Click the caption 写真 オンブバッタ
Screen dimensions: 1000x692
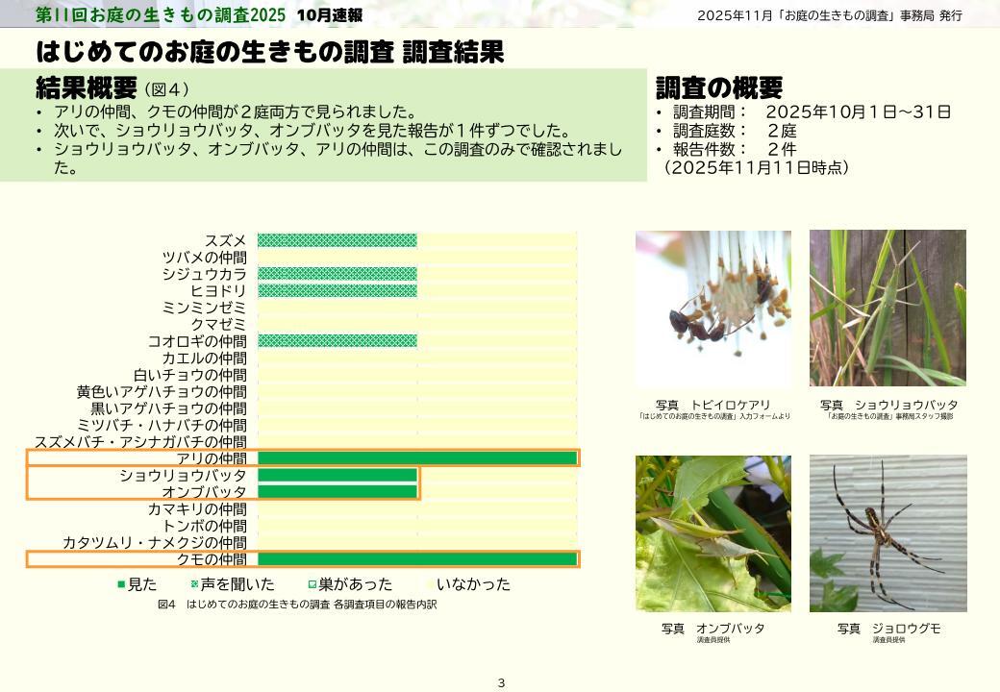tap(713, 629)
